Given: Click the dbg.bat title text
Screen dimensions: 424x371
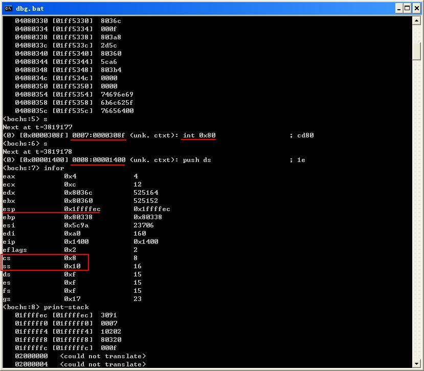Looking at the screenshot, I should coord(30,9).
